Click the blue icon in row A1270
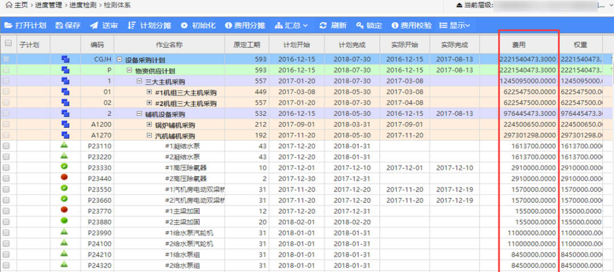This screenshot has width=614, height=272. pyautogui.click(x=65, y=135)
